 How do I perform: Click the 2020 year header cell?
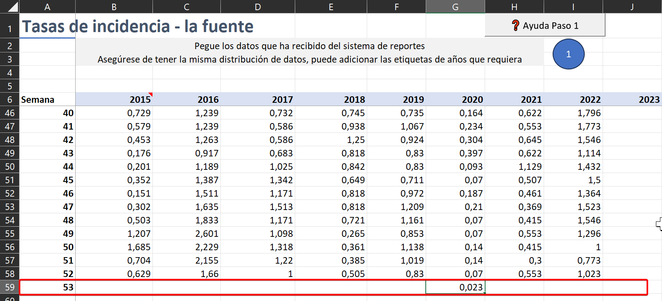[455, 100]
